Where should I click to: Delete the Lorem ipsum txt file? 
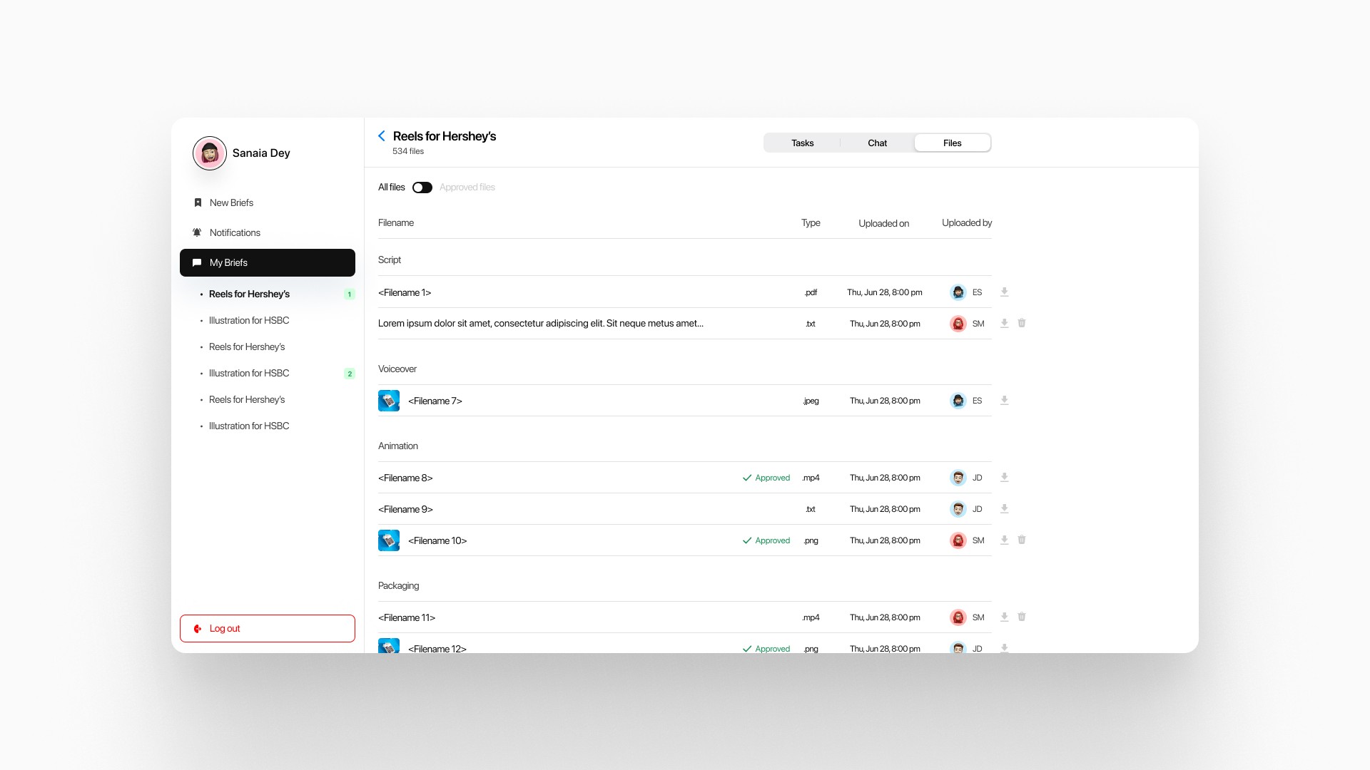tap(1021, 324)
